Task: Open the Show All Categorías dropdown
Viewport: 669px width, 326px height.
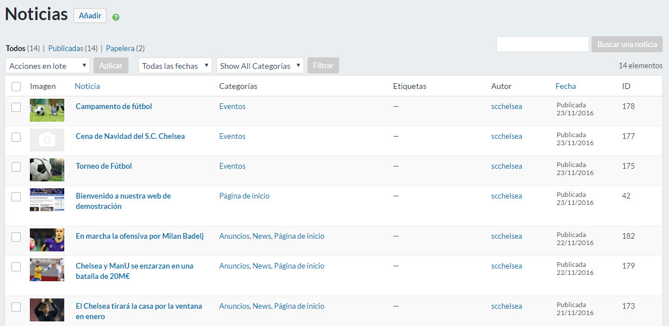Action: 260,66
